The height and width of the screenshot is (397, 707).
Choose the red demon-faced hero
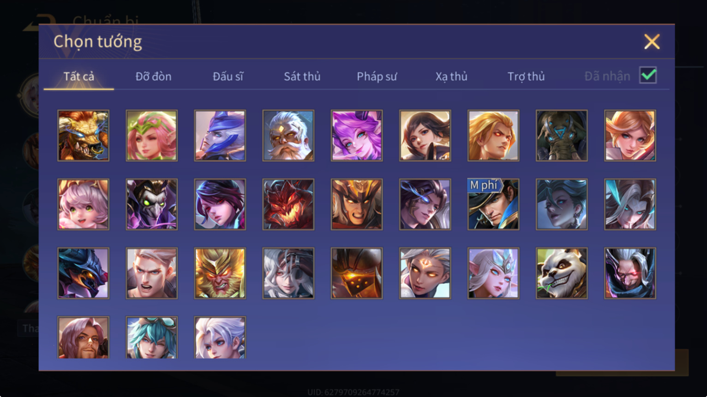[288, 204]
